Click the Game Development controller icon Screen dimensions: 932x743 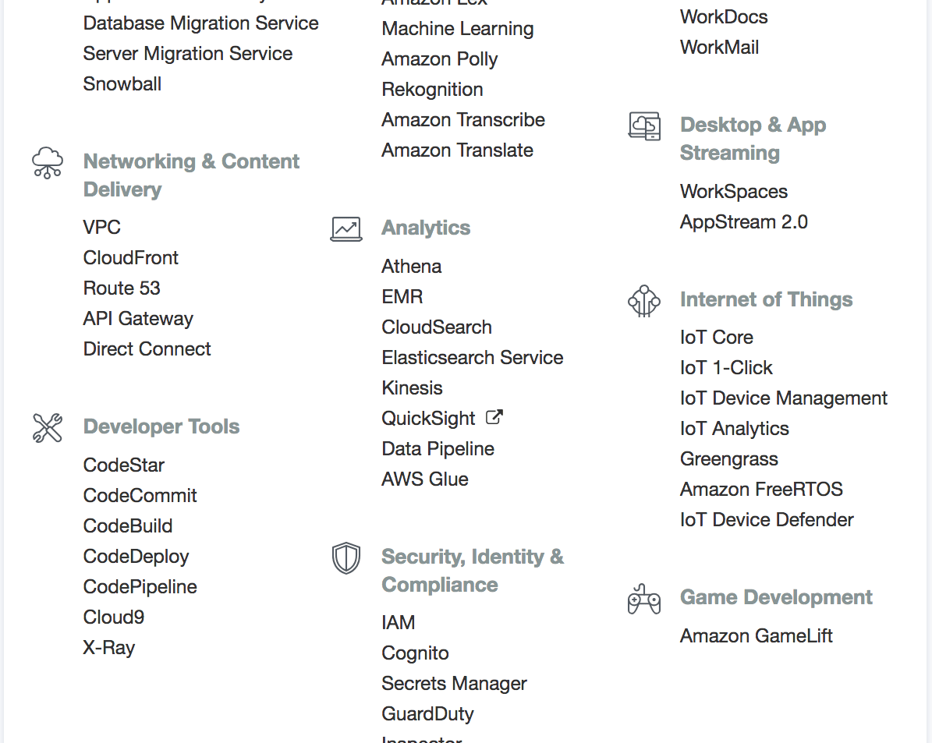click(644, 599)
